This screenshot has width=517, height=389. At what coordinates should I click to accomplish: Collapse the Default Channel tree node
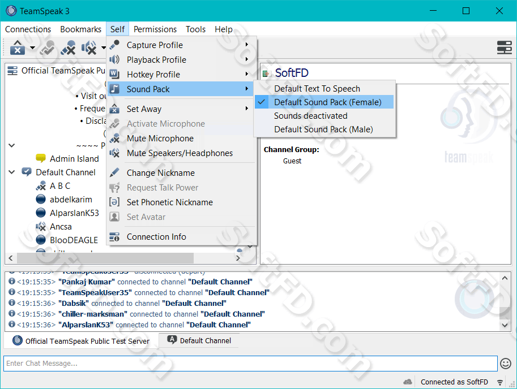pos(12,172)
